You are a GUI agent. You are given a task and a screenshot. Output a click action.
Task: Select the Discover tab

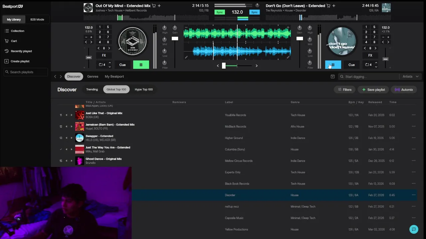click(x=74, y=77)
